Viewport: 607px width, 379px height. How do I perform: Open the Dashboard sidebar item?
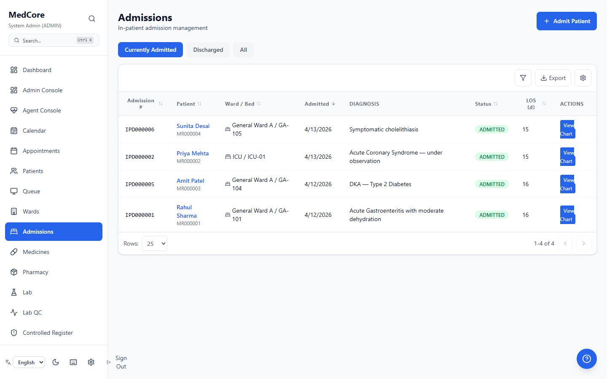coord(54,70)
